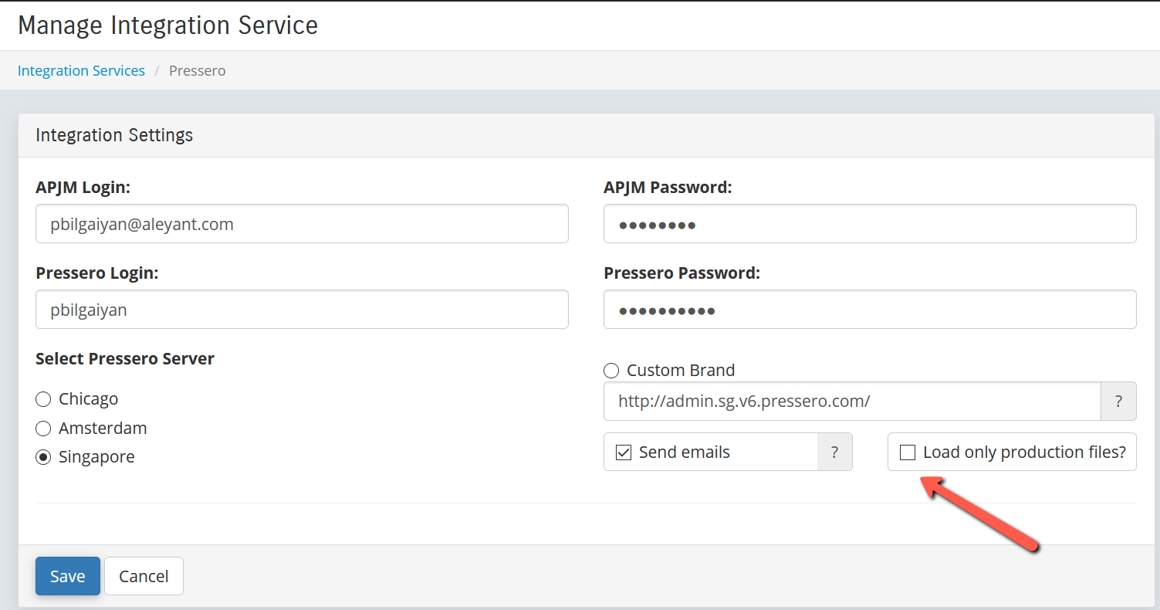Image resolution: width=1160 pixels, height=610 pixels.
Task: Click the Integration Settings panel title
Action: (114, 135)
